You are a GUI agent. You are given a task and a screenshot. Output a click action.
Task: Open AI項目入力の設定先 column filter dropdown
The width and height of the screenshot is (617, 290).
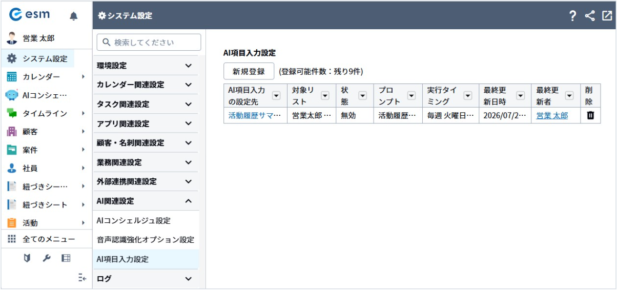[x=276, y=95]
